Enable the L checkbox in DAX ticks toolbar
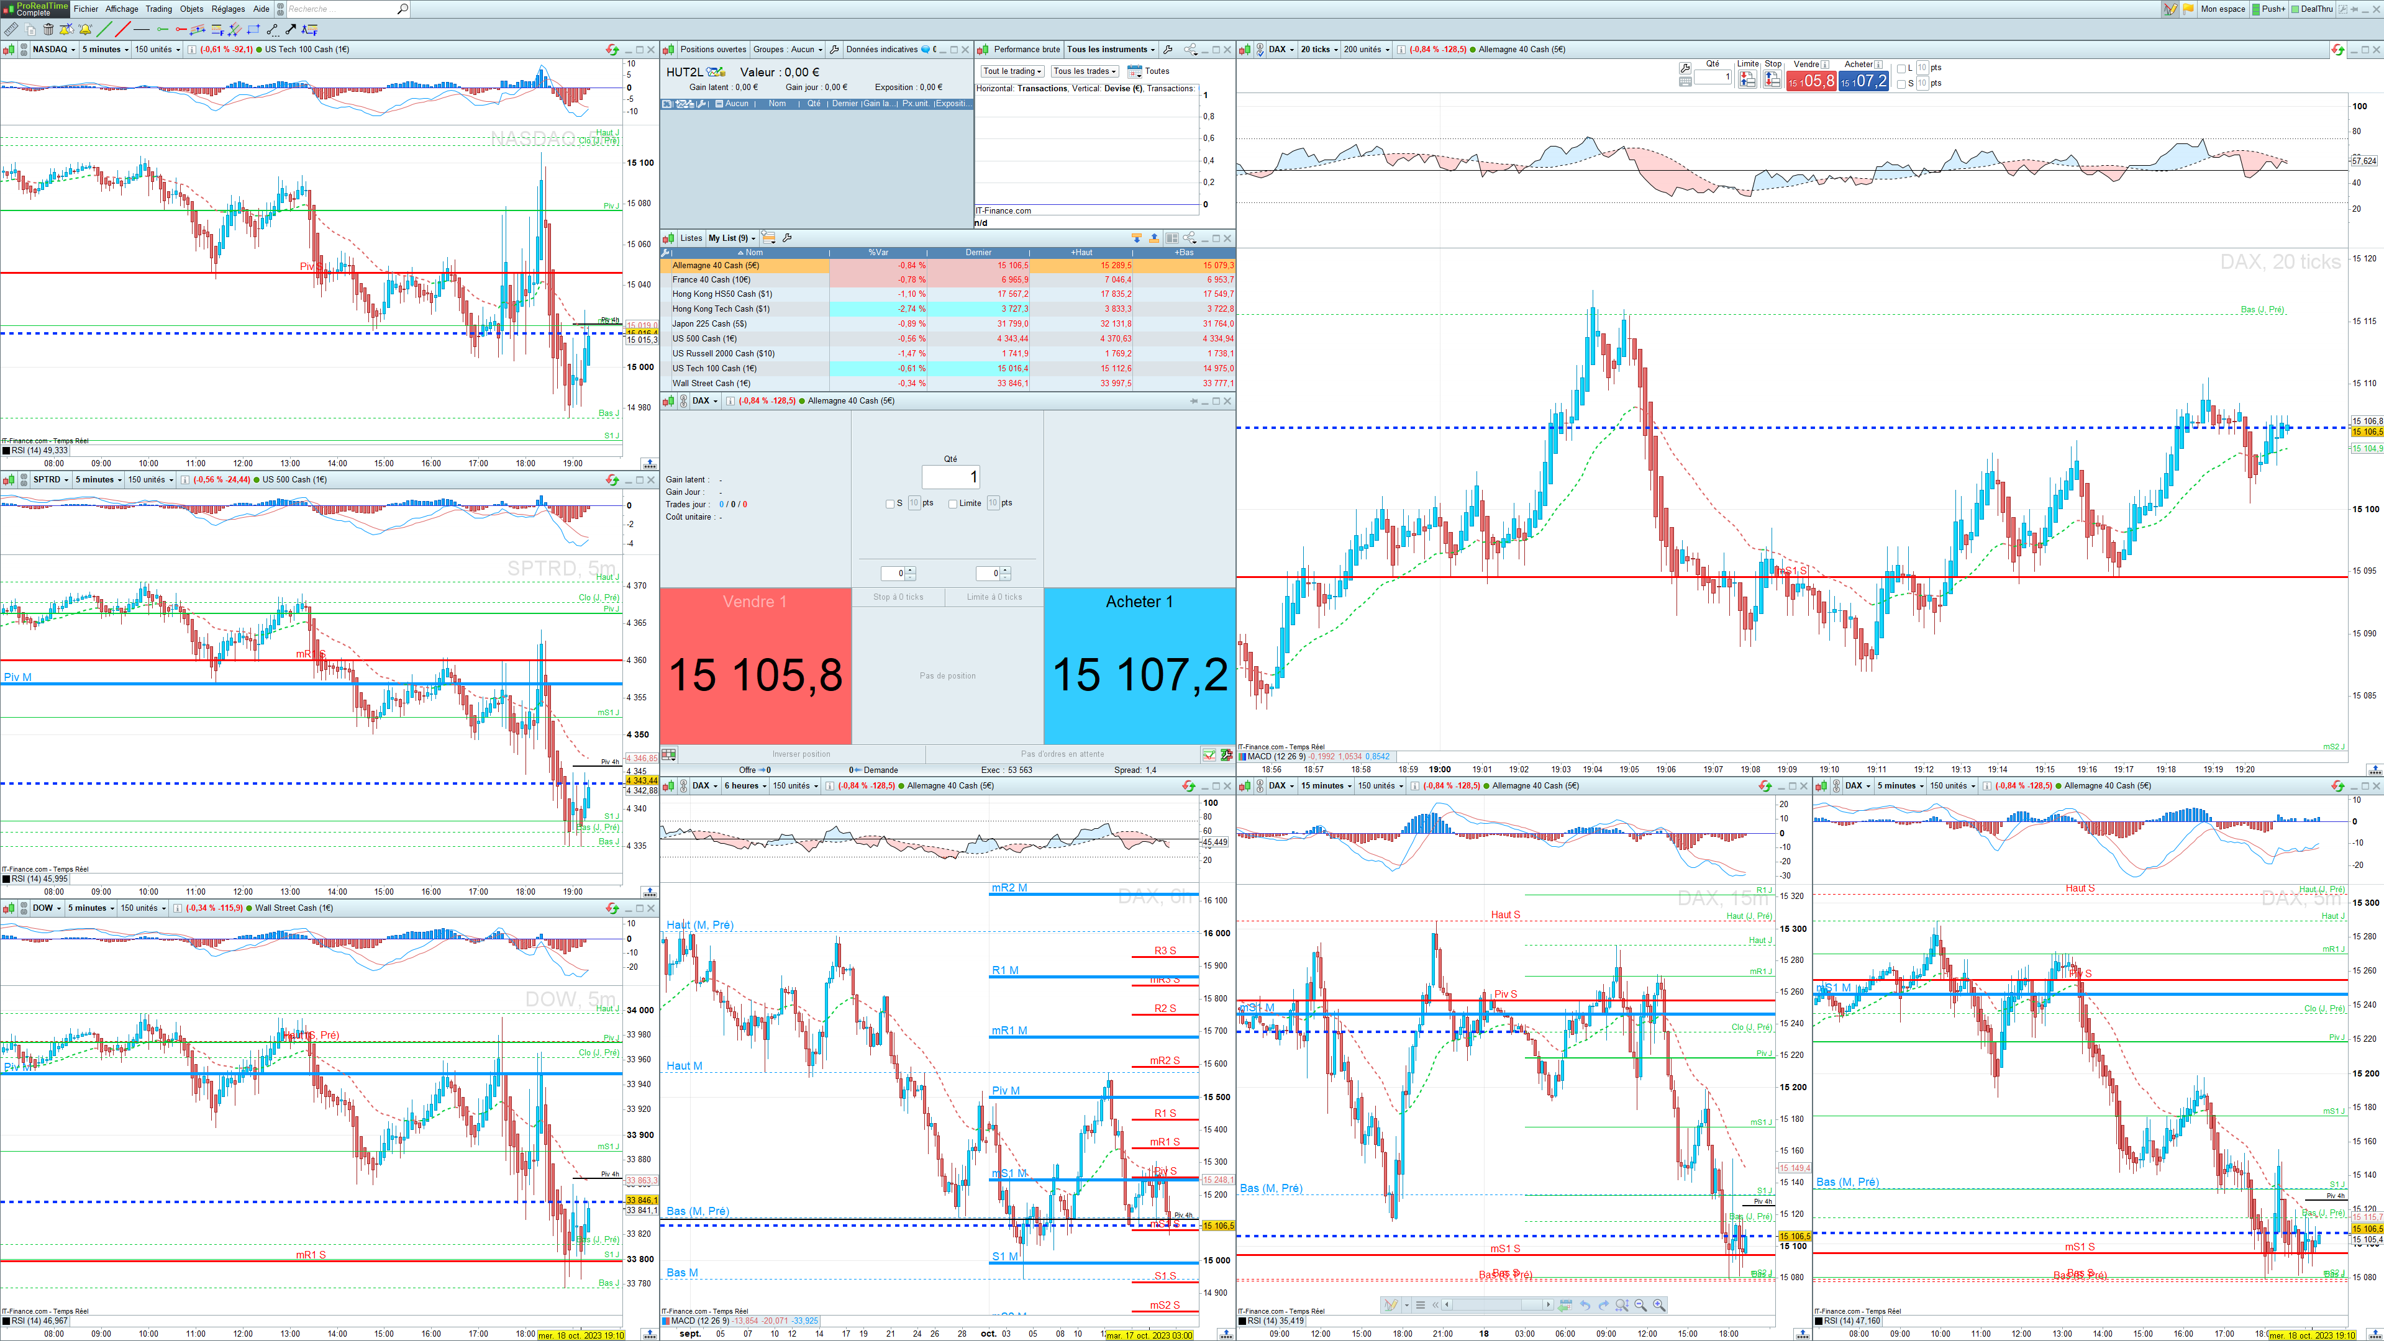This screenshot has width=2384, height=1341. [x=1901, y=68]
